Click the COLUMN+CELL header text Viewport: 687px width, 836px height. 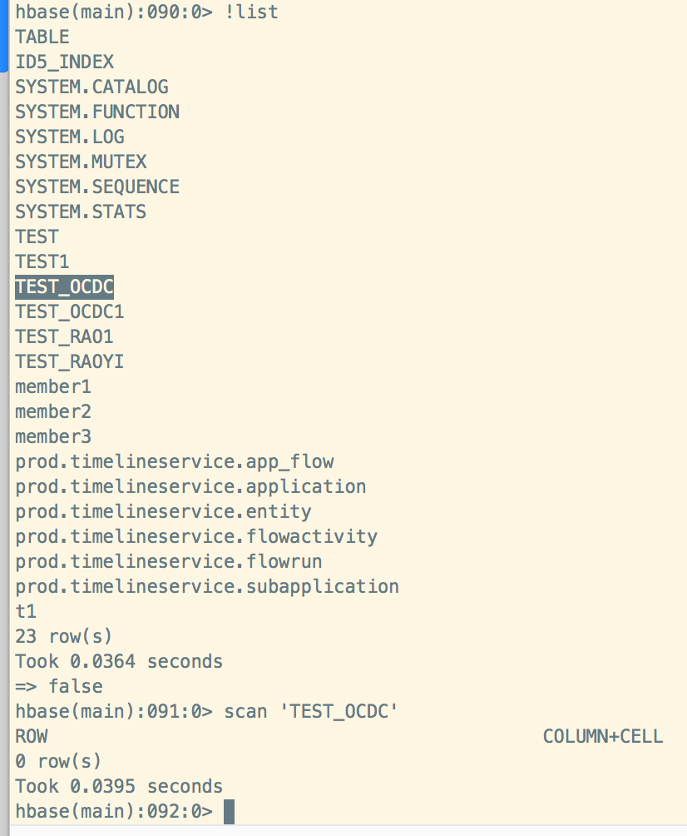[x=603, y=736]
